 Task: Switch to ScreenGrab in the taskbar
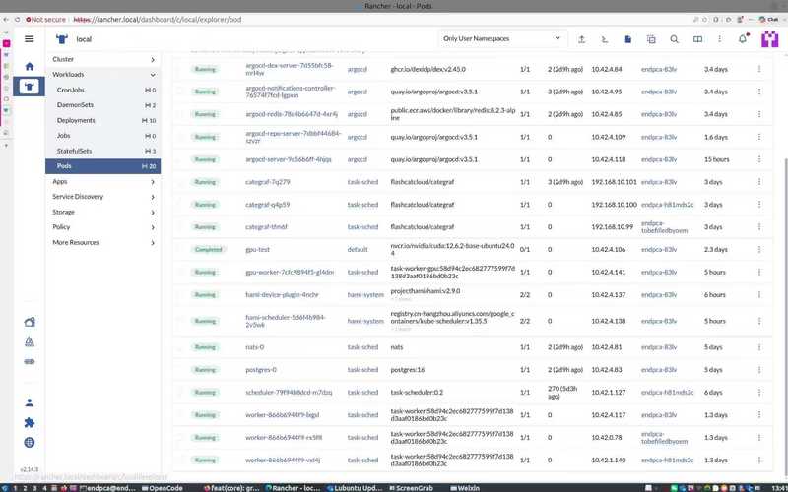click(x=411, y=488)
